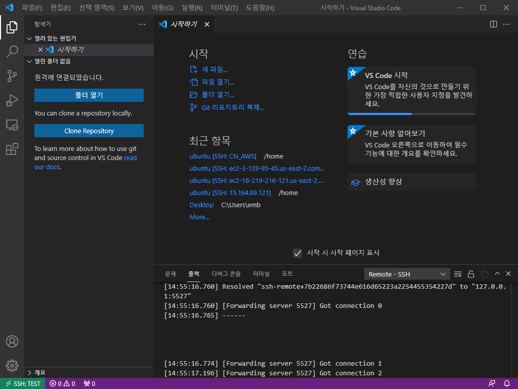Open the 파일(F) menu
This screenshot has height=389, width=518.
[x=32, y=8]
